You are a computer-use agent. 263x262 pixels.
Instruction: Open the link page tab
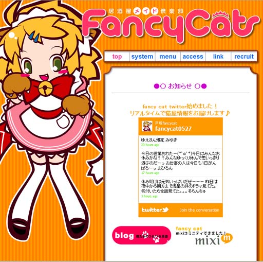point(218,57)
